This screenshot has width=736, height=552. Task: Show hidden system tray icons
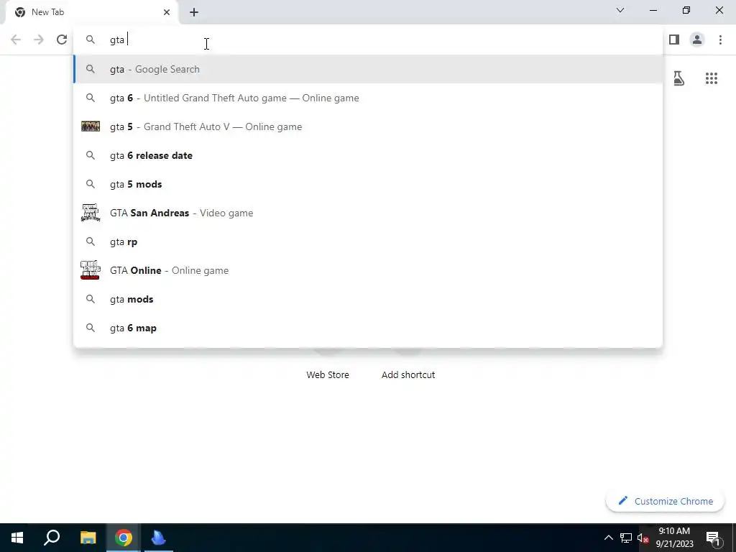pyautogui.click(x=608, y=538)
